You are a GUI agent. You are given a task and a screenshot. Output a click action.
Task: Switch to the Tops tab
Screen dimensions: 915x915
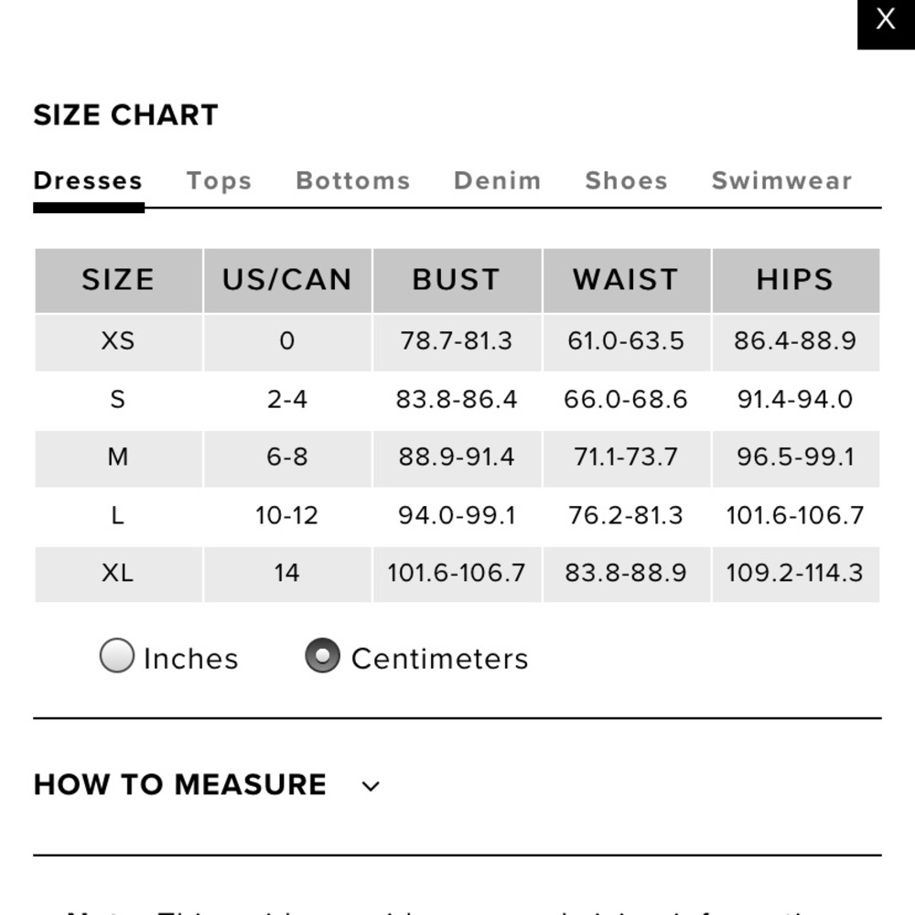219,181
